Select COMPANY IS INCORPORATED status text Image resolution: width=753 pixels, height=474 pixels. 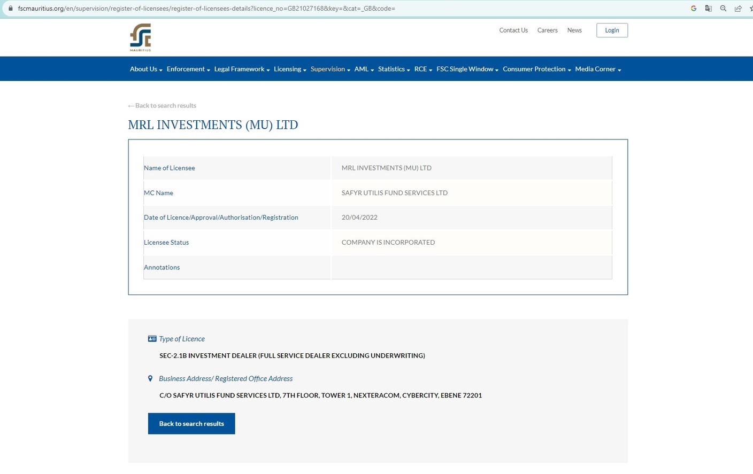coord(388,243)
